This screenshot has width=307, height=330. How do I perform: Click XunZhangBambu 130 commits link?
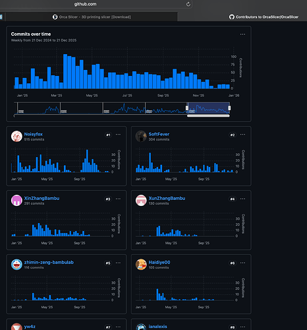[159, 203]
